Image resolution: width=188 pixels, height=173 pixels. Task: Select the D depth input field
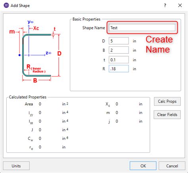click(119, 41)
